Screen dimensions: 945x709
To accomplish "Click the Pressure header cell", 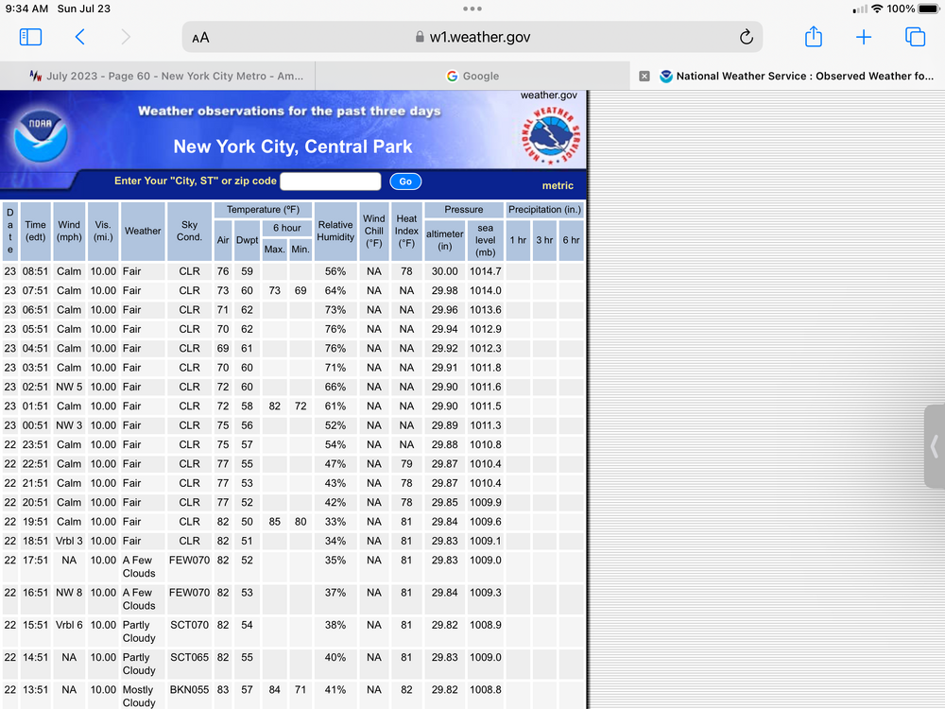I will click(x=463, y=210).
